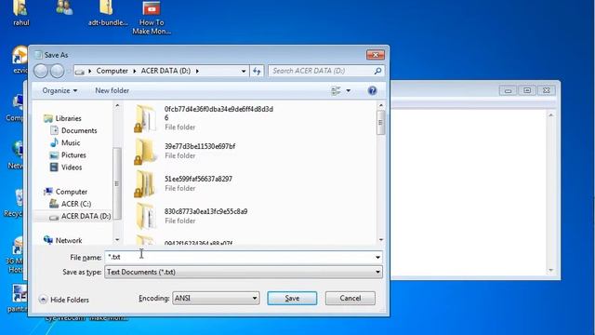
Task: Click the refresh icon next to address bar
Action: point(257,71)
